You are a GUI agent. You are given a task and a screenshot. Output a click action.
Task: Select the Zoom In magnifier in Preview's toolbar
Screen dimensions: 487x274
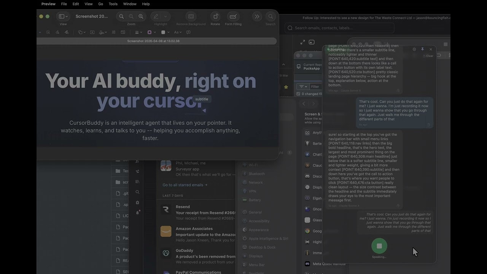pos(140,16)
